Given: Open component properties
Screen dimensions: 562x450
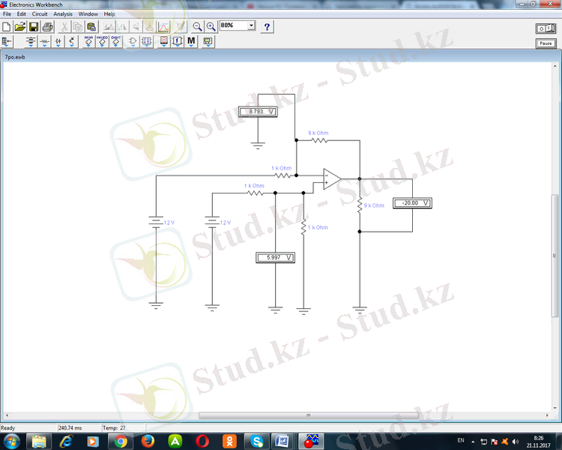Looking at the screenshot, I should tap(181, 27).
